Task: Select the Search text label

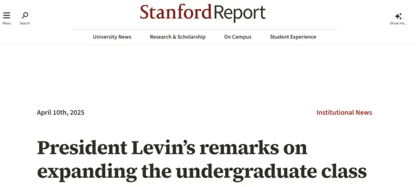Action: [25, 23]
